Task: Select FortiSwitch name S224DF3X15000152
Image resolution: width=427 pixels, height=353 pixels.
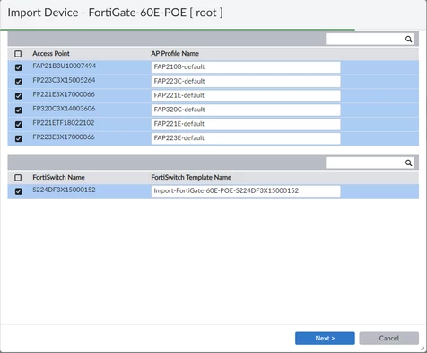Action: click(64, 190)
